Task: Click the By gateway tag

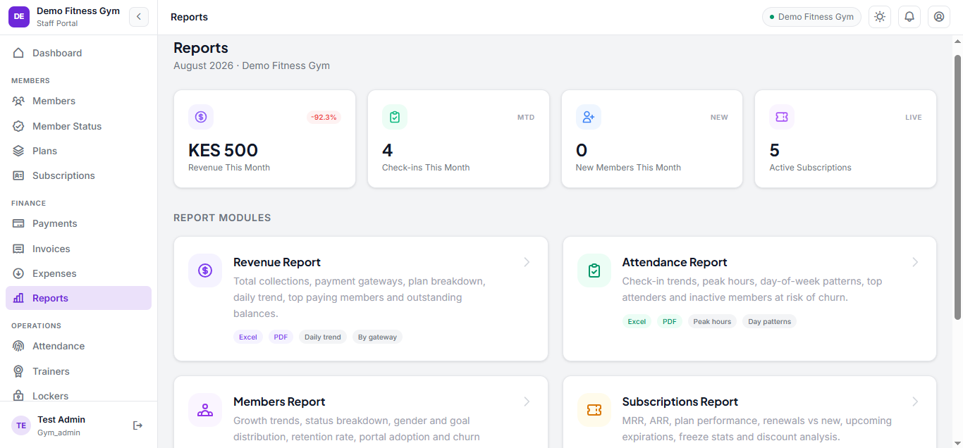Action: point(377,337)
